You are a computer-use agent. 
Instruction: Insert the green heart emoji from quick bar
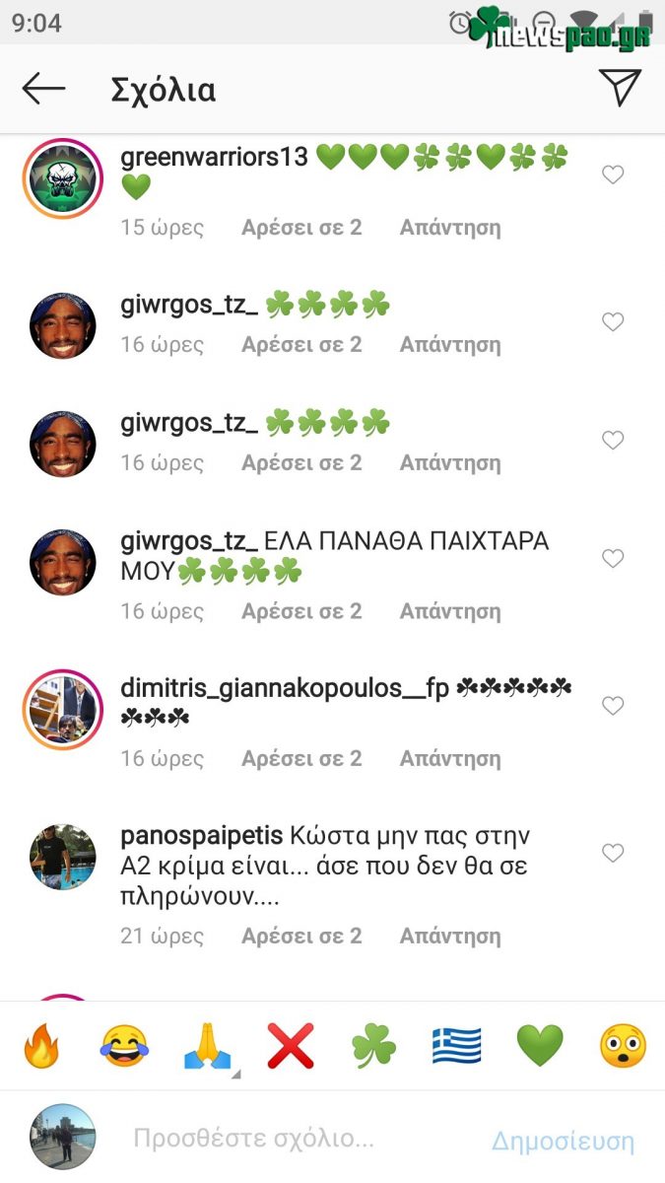click(x=540, y=1046)
